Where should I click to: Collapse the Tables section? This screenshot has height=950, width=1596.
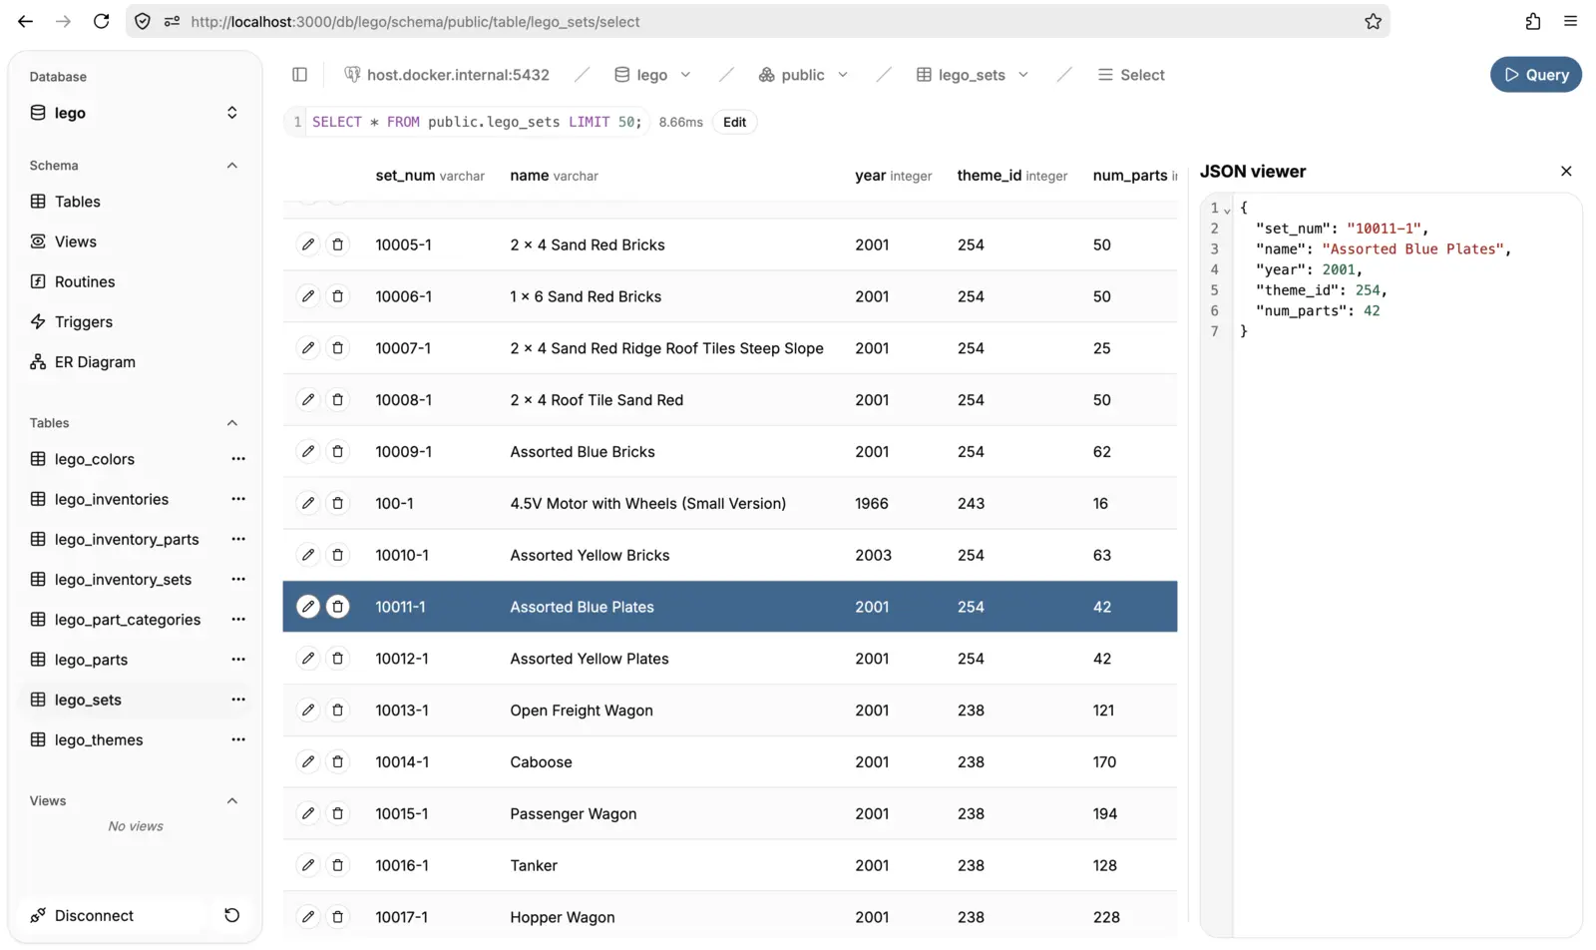point(231,423)
